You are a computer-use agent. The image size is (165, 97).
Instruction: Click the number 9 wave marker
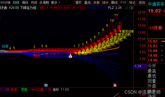pyautogui.click(x=107, y=25)
